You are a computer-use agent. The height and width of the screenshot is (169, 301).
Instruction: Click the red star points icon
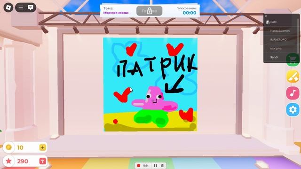[x=8, y=161]
